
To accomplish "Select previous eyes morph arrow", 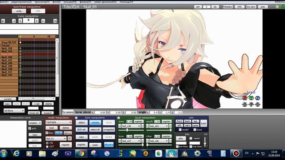I will (x=120, y=126).
